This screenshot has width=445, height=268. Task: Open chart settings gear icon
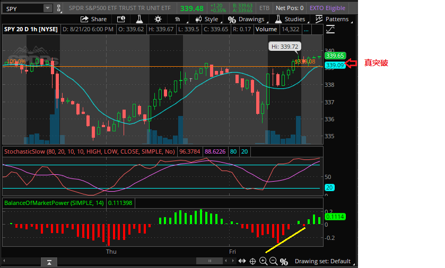click(x=158, y=19)
